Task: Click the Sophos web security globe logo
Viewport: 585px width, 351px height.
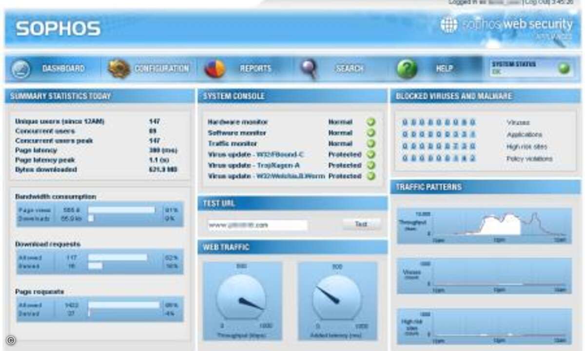Action: coord(449,25)
